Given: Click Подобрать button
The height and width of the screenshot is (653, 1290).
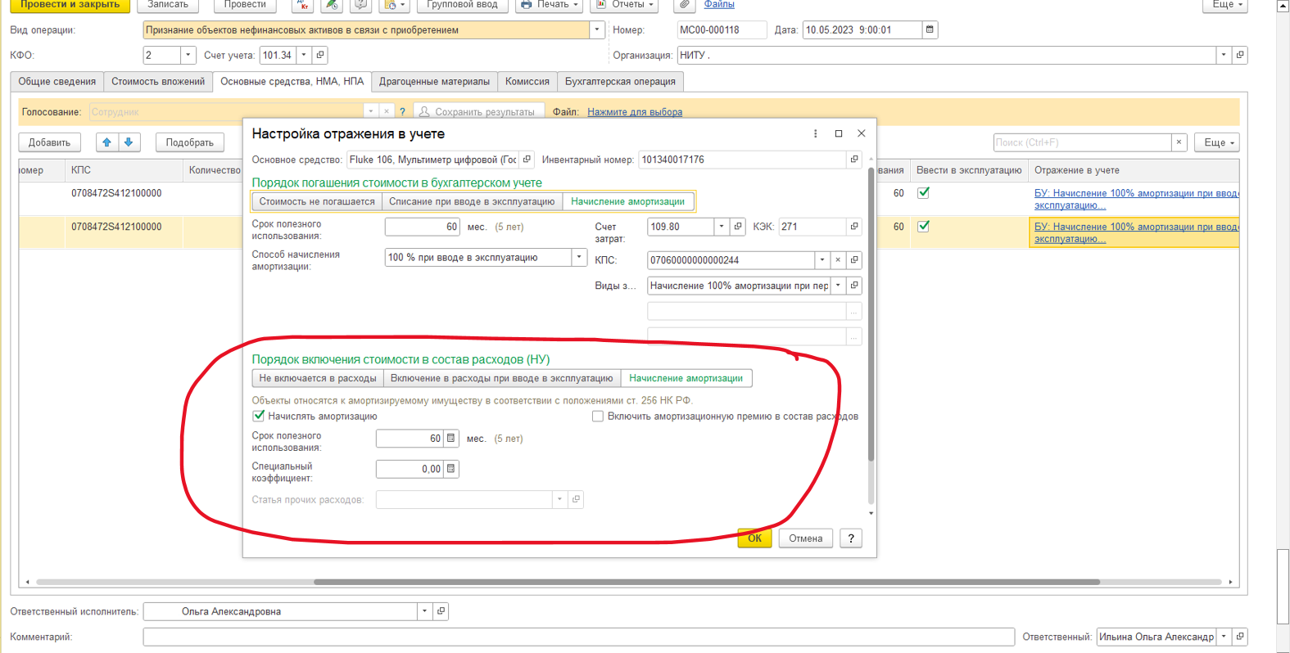Looking at the screenshot, I should click(x=190, y=142).
